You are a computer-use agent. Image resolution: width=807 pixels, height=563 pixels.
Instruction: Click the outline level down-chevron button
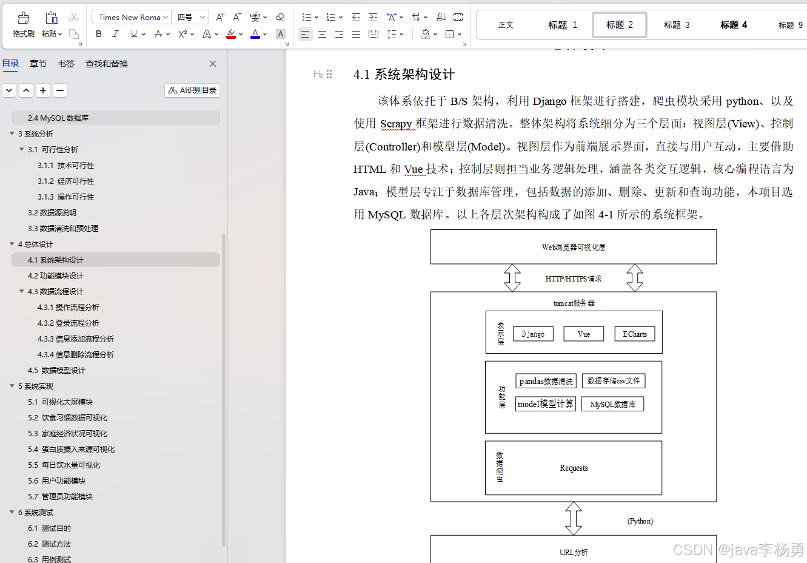9,90
